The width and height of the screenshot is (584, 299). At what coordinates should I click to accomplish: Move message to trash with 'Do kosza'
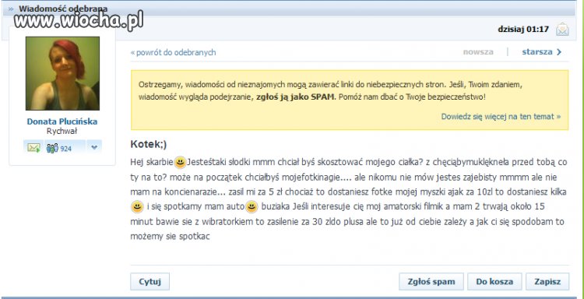tap(494, 282)
